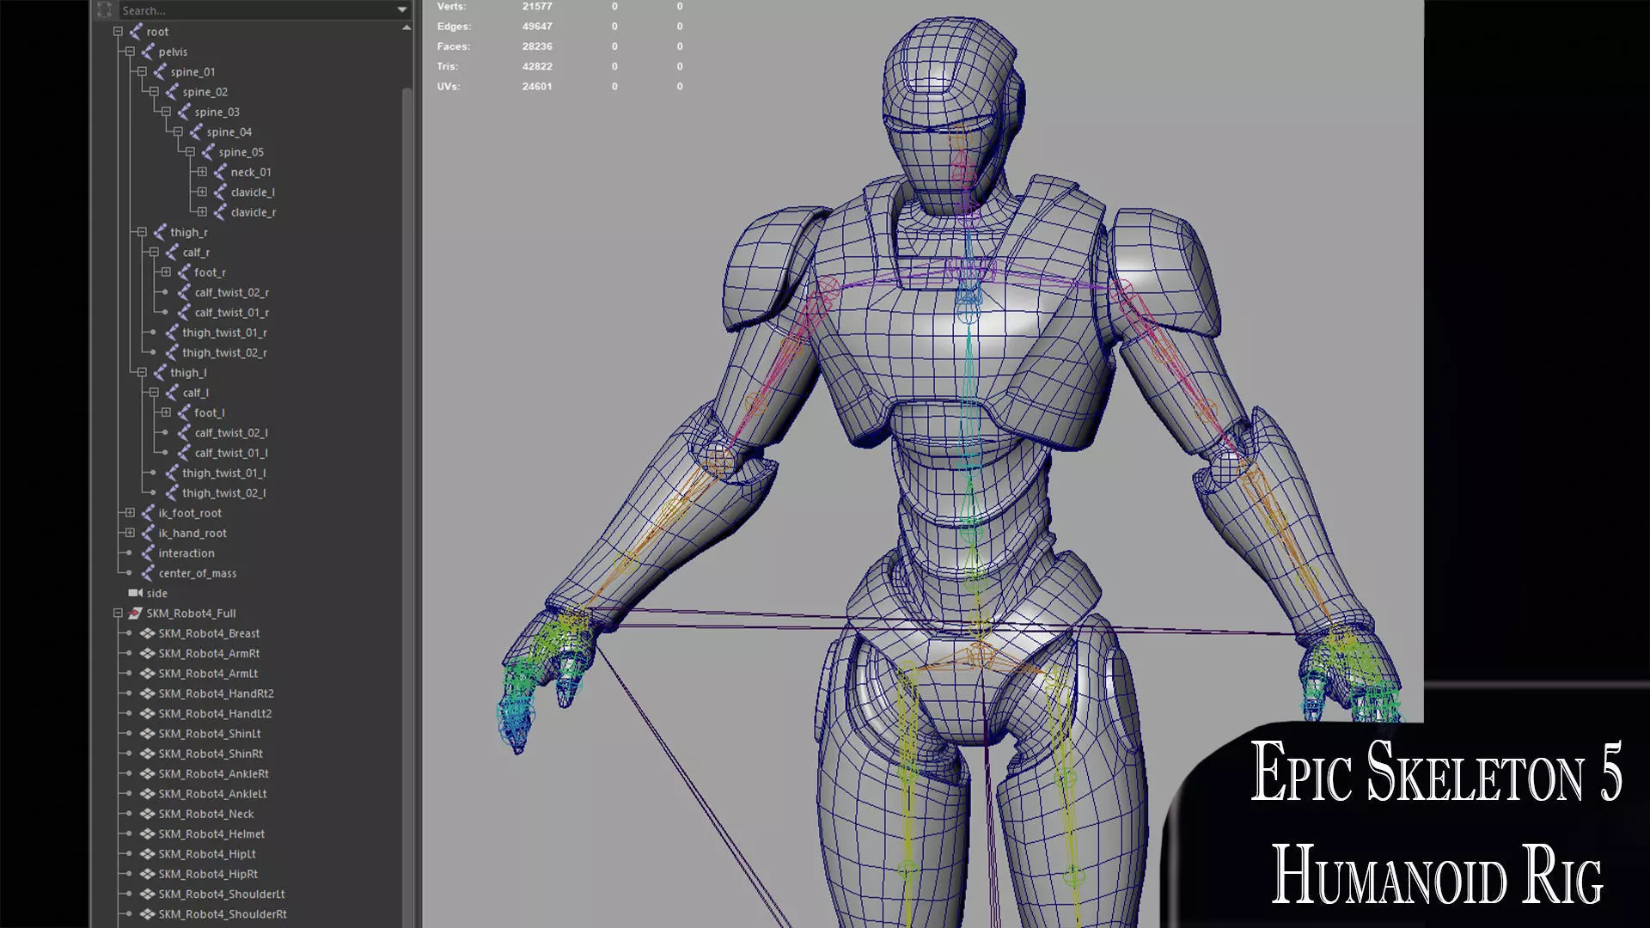Image resolution: width=1650 pixels, height=928 pixels.
Task: Click the SKM_Robot4_Helmet mesh icon
Action: 147,833
